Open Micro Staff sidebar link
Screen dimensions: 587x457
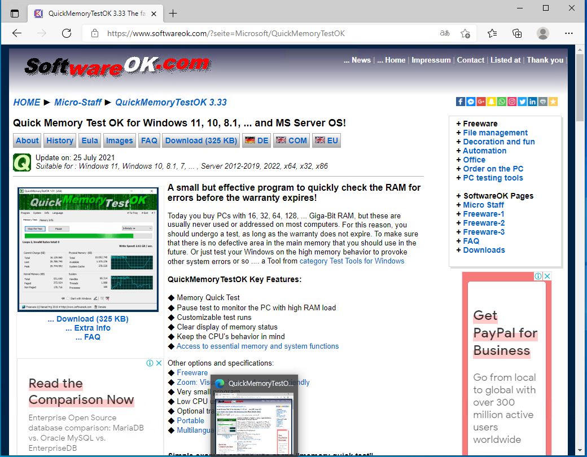coord(483,205)
